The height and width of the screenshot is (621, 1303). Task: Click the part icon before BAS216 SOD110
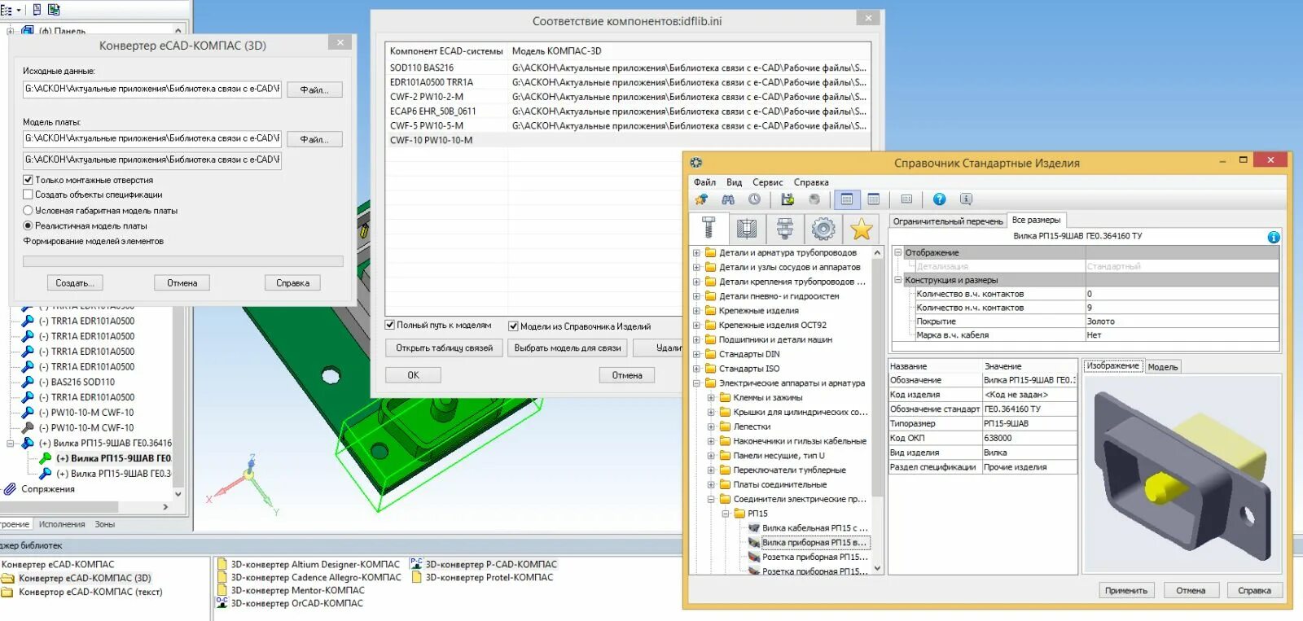27,382
